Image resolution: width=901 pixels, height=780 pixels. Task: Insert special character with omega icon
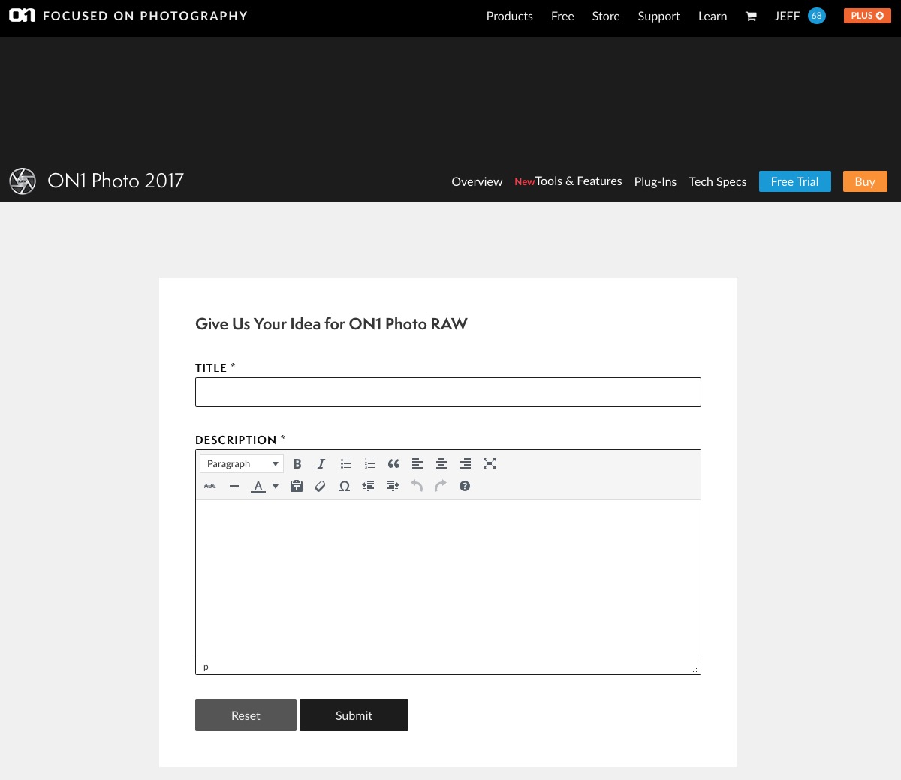345,487
